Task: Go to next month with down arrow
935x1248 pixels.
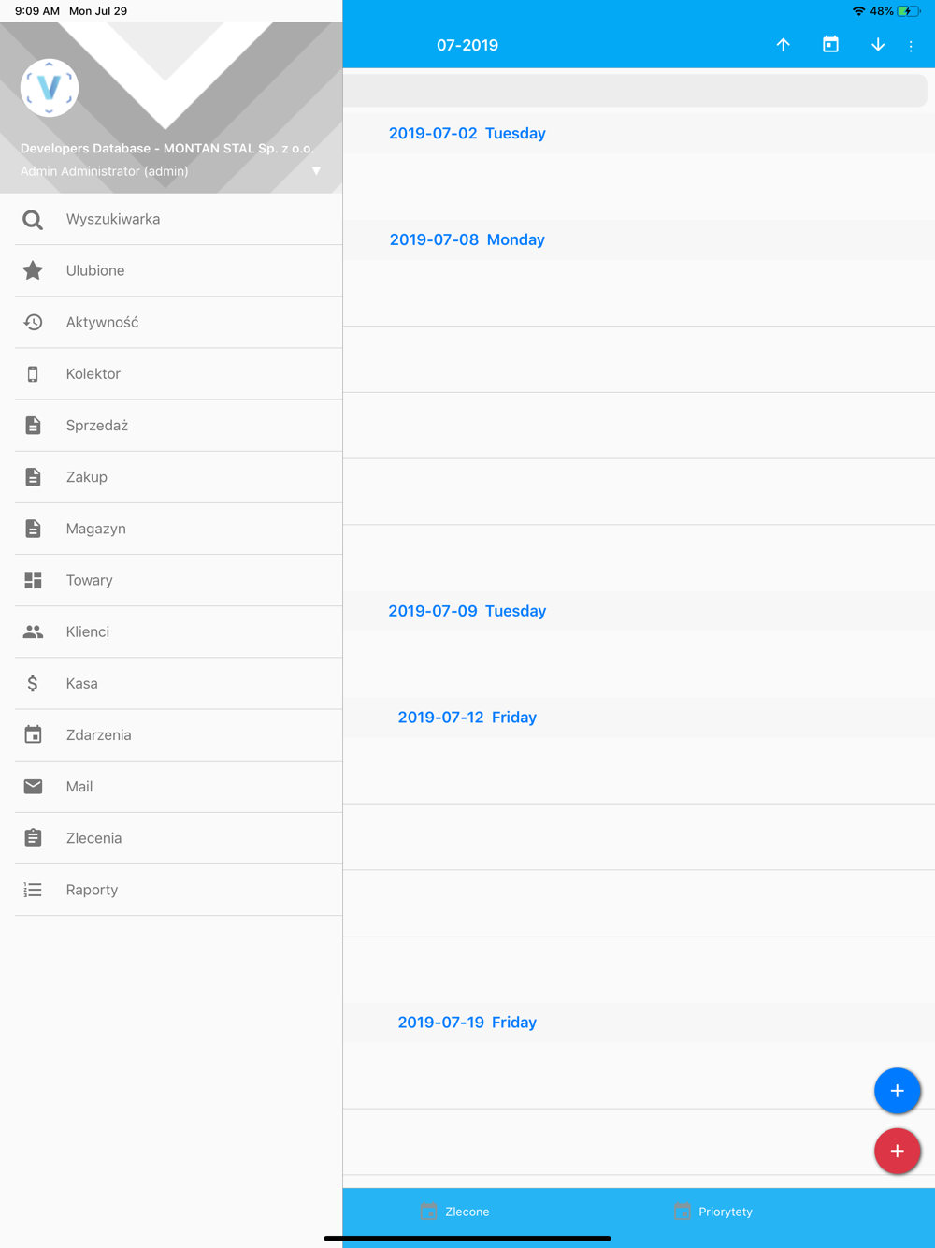Action: coord(878,45)
